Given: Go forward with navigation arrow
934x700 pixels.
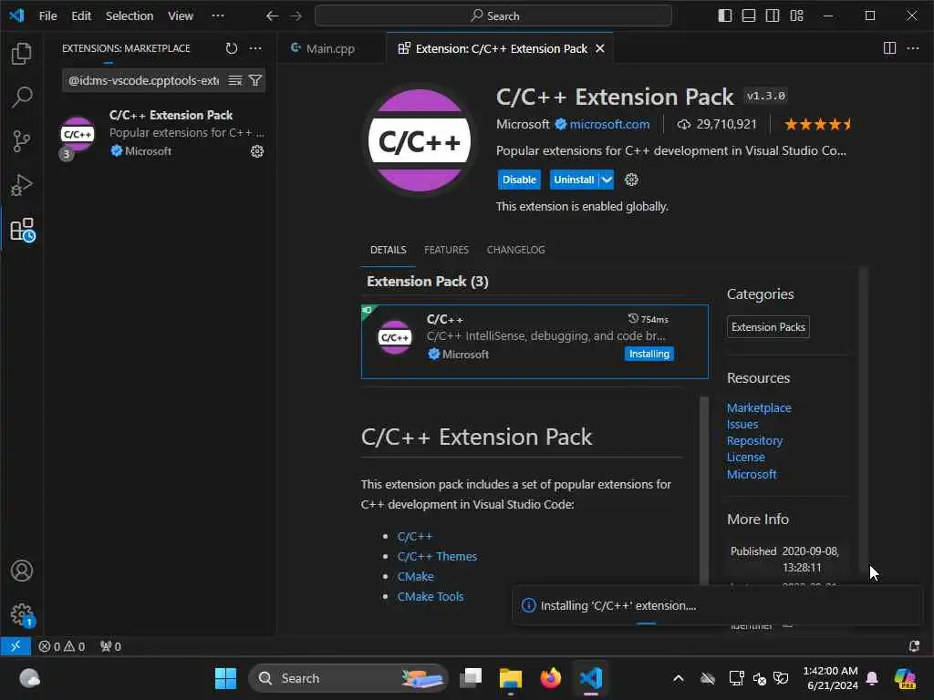Looking at the screenshot, I should pyautogui.click(x=296, y=16).
